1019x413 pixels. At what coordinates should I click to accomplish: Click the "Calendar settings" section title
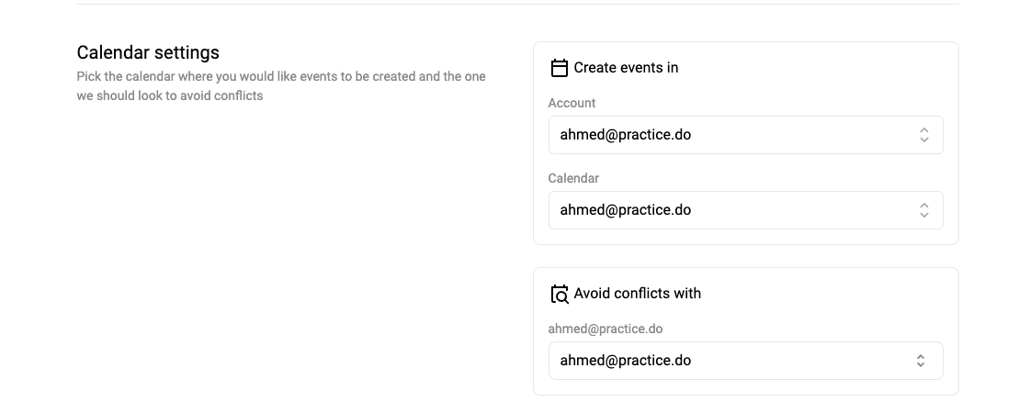(148, 52)
